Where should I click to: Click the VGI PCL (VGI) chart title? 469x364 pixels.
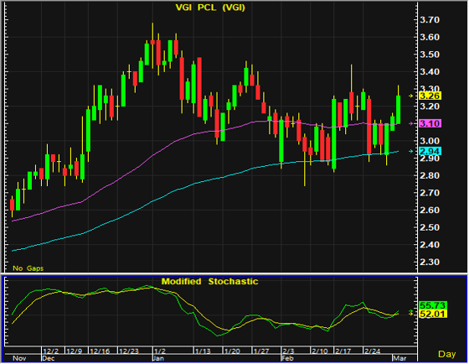(210, 8)
